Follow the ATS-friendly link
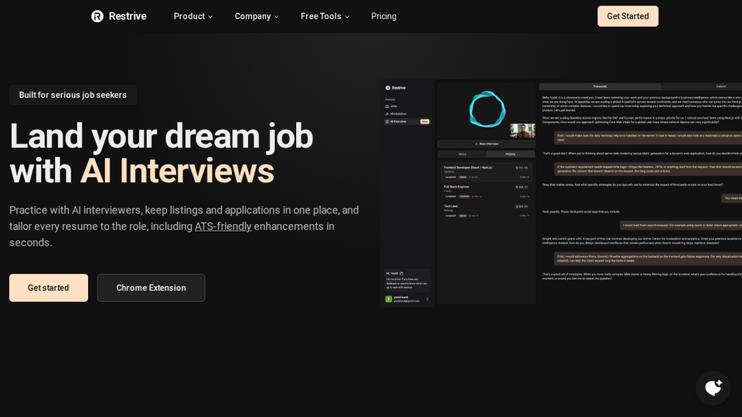The height and width of the screenshot is (417, 742). (x=223, y=226)
